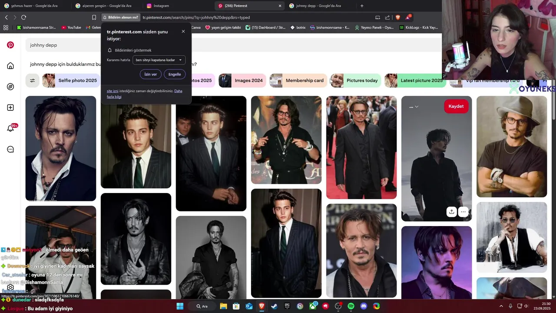Open purple-lit Johnny Depp pin
This screenshot has height=313, width=556.
click(x=437, y=262)
